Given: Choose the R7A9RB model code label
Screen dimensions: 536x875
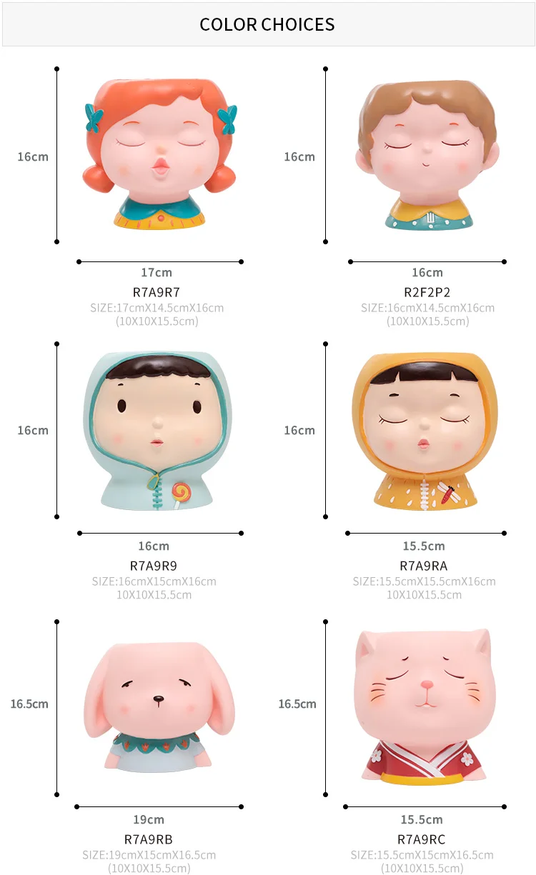Looking at the screenshot, I should click(x=149, y=839).
